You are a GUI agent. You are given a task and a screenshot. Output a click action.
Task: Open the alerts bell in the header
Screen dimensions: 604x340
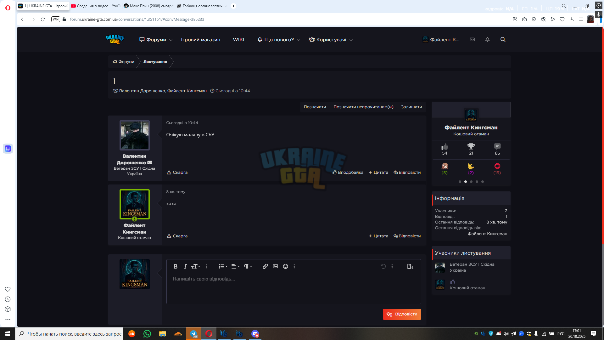click(x=487, y=39)
